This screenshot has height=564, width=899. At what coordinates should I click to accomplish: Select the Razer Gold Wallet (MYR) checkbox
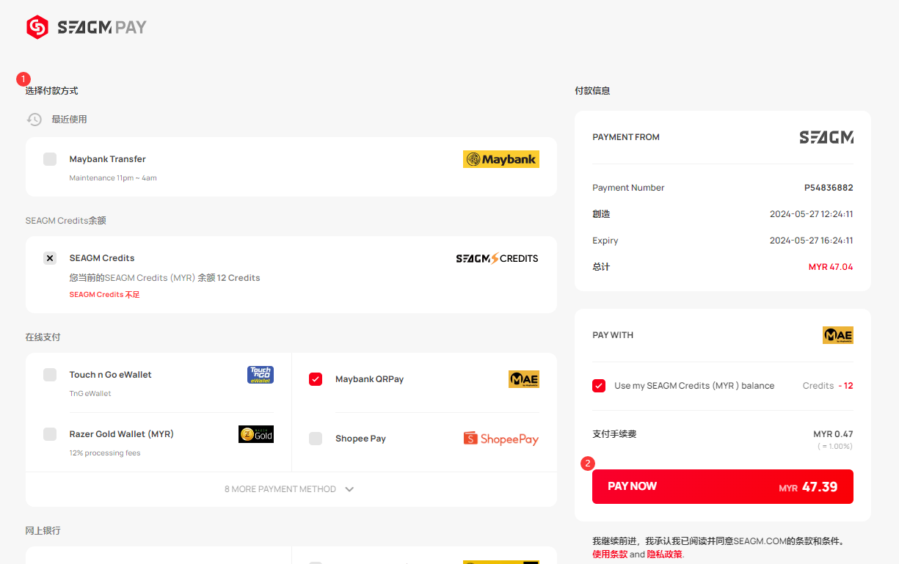pos(50,434)
